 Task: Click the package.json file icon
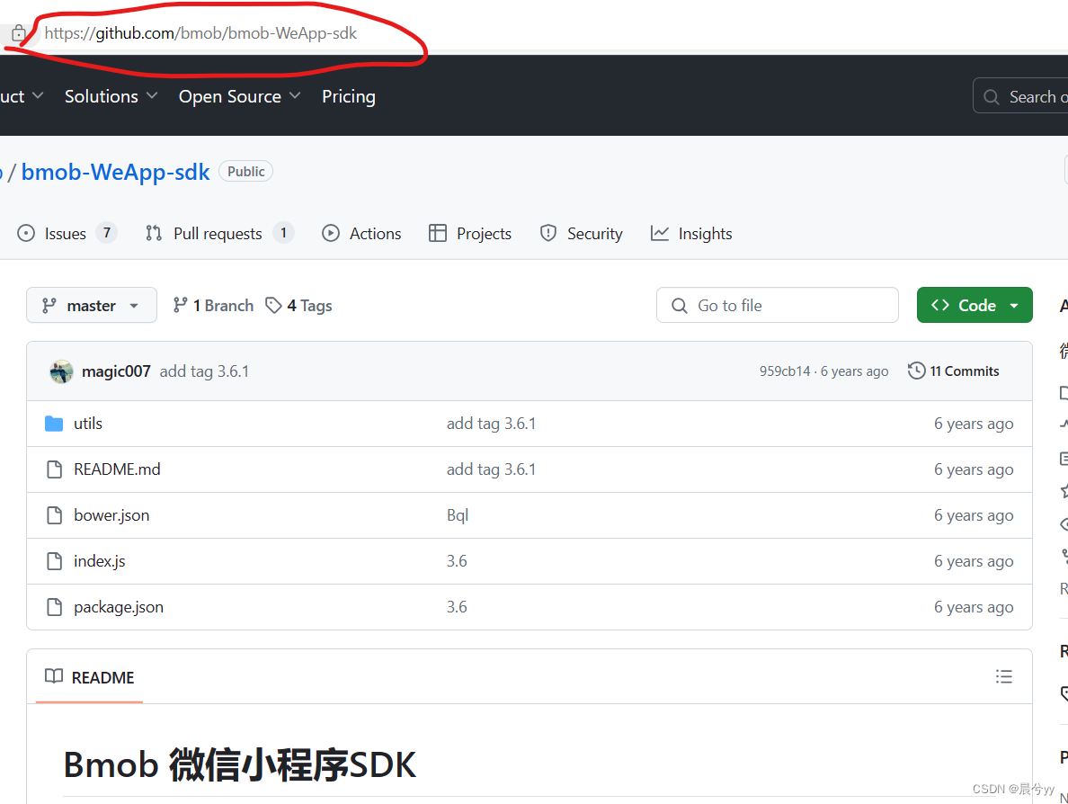(54, 607)
